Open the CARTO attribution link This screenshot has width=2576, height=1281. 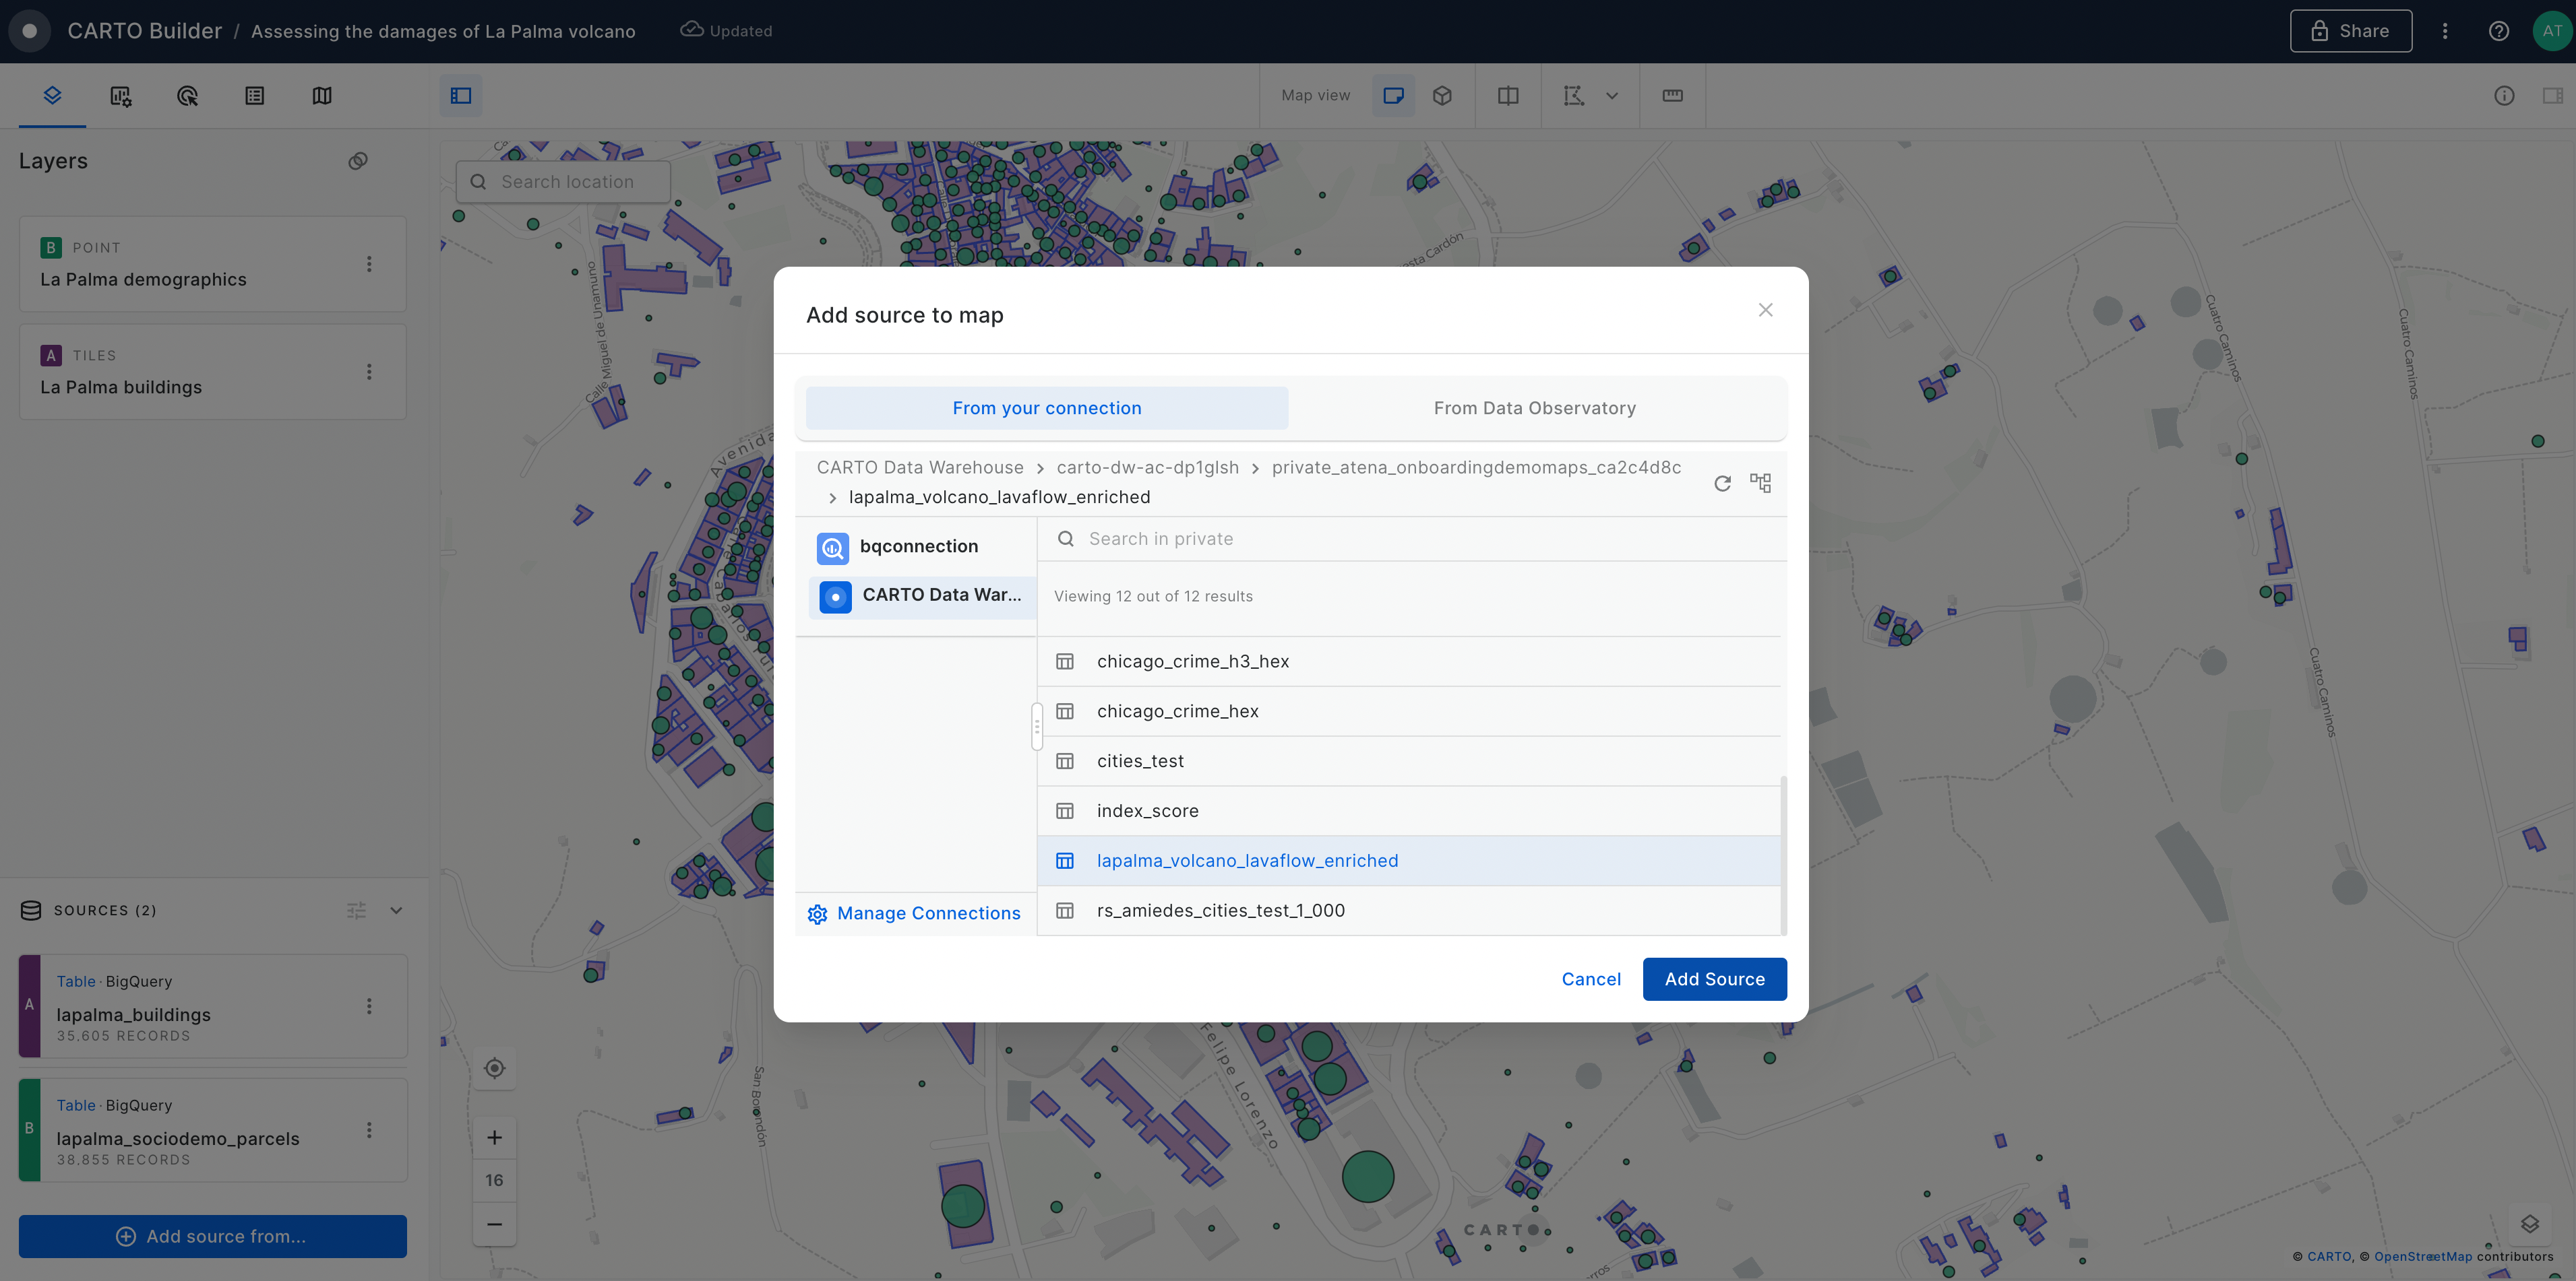(2329, 1257)
